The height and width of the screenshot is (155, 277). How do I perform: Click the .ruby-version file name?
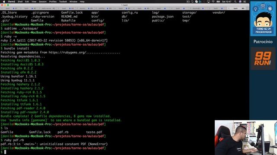click(x=42, y=16)
